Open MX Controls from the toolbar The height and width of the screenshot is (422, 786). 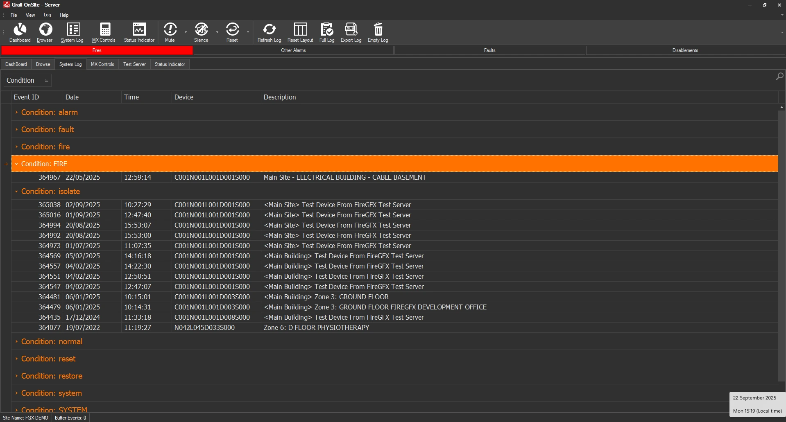(104, 32)
